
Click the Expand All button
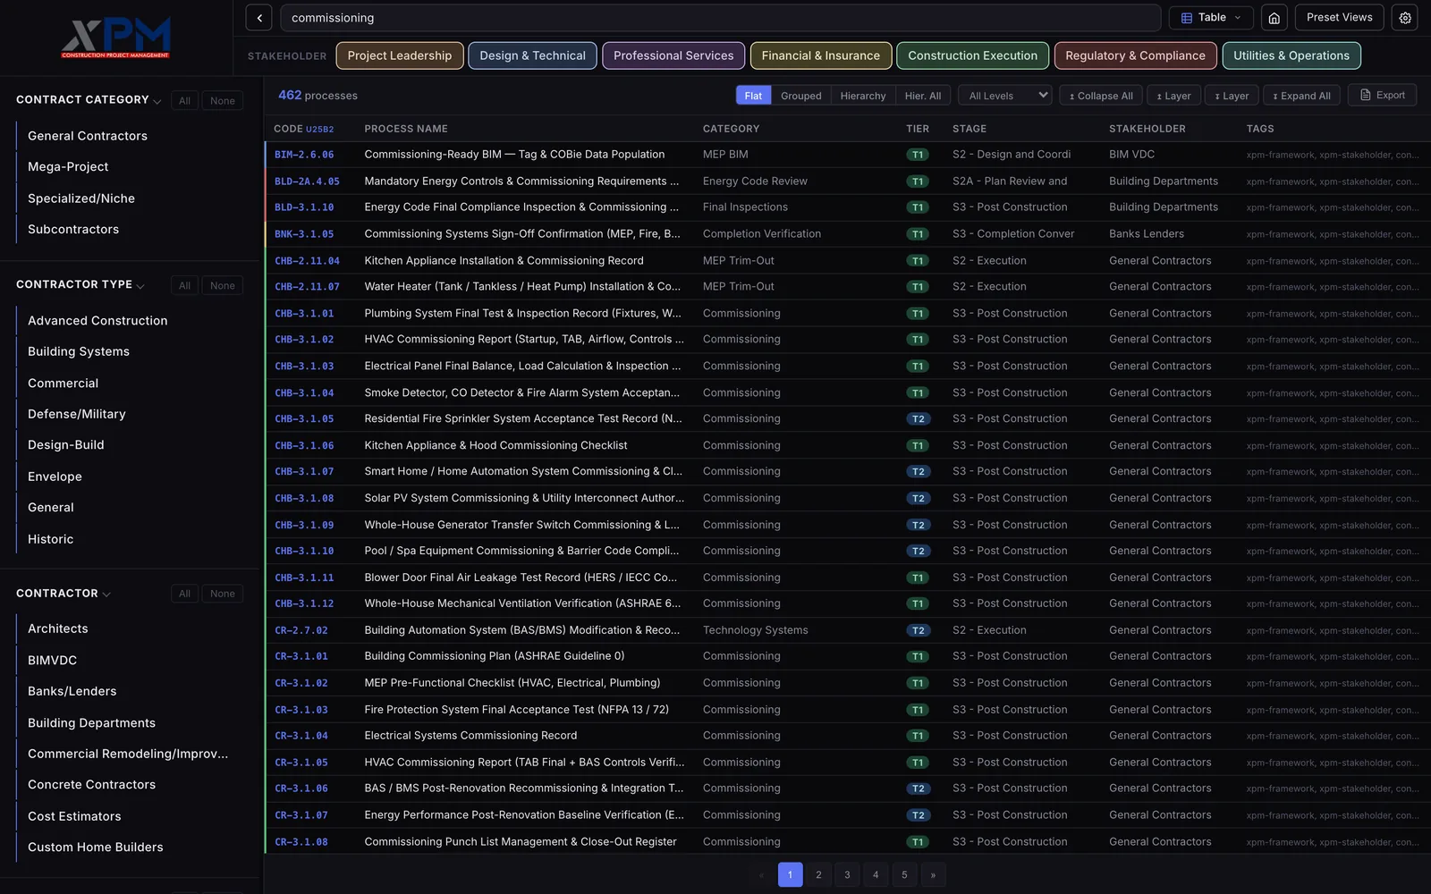click(1301, 96)
